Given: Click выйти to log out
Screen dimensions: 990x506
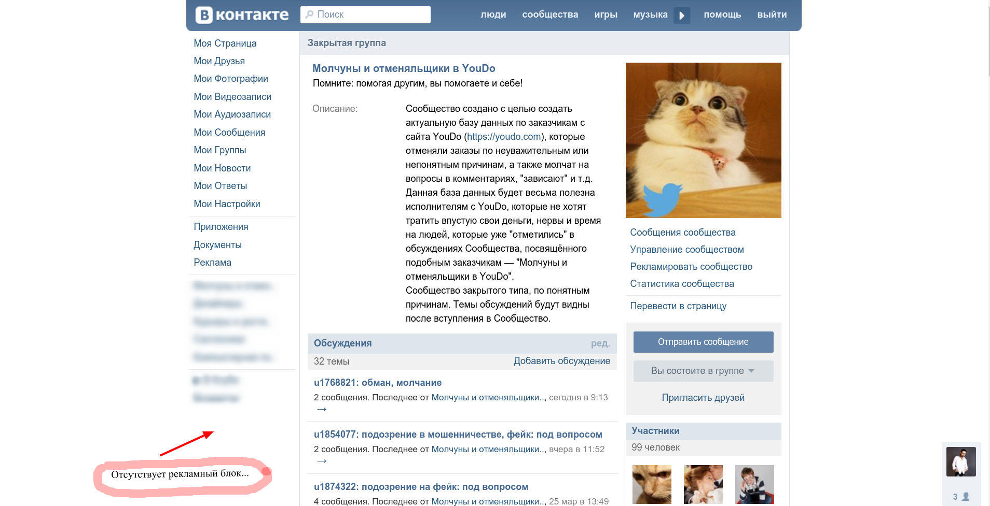Looking at the screenshot, I should click(772, 15).
